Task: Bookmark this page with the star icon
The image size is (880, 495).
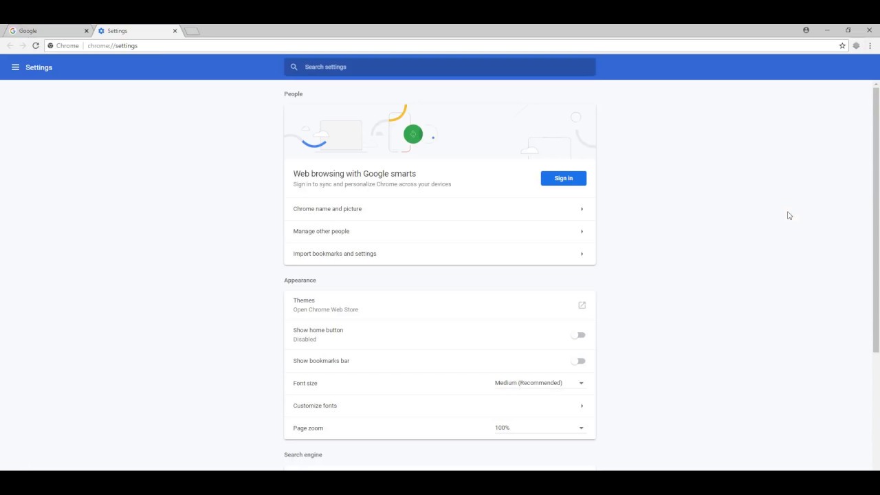Action: pos(842,45)
